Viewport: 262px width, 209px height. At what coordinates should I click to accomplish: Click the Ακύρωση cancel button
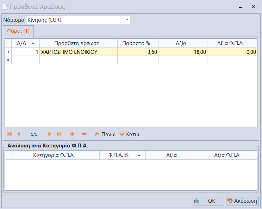tap(242, 201)
